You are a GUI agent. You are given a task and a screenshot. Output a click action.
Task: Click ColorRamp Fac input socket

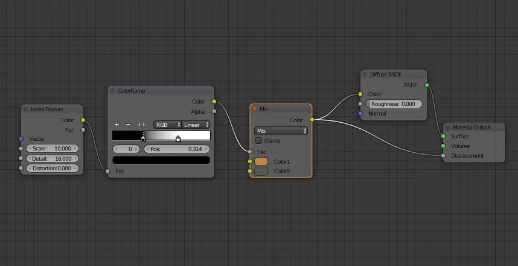coord(107,171)
